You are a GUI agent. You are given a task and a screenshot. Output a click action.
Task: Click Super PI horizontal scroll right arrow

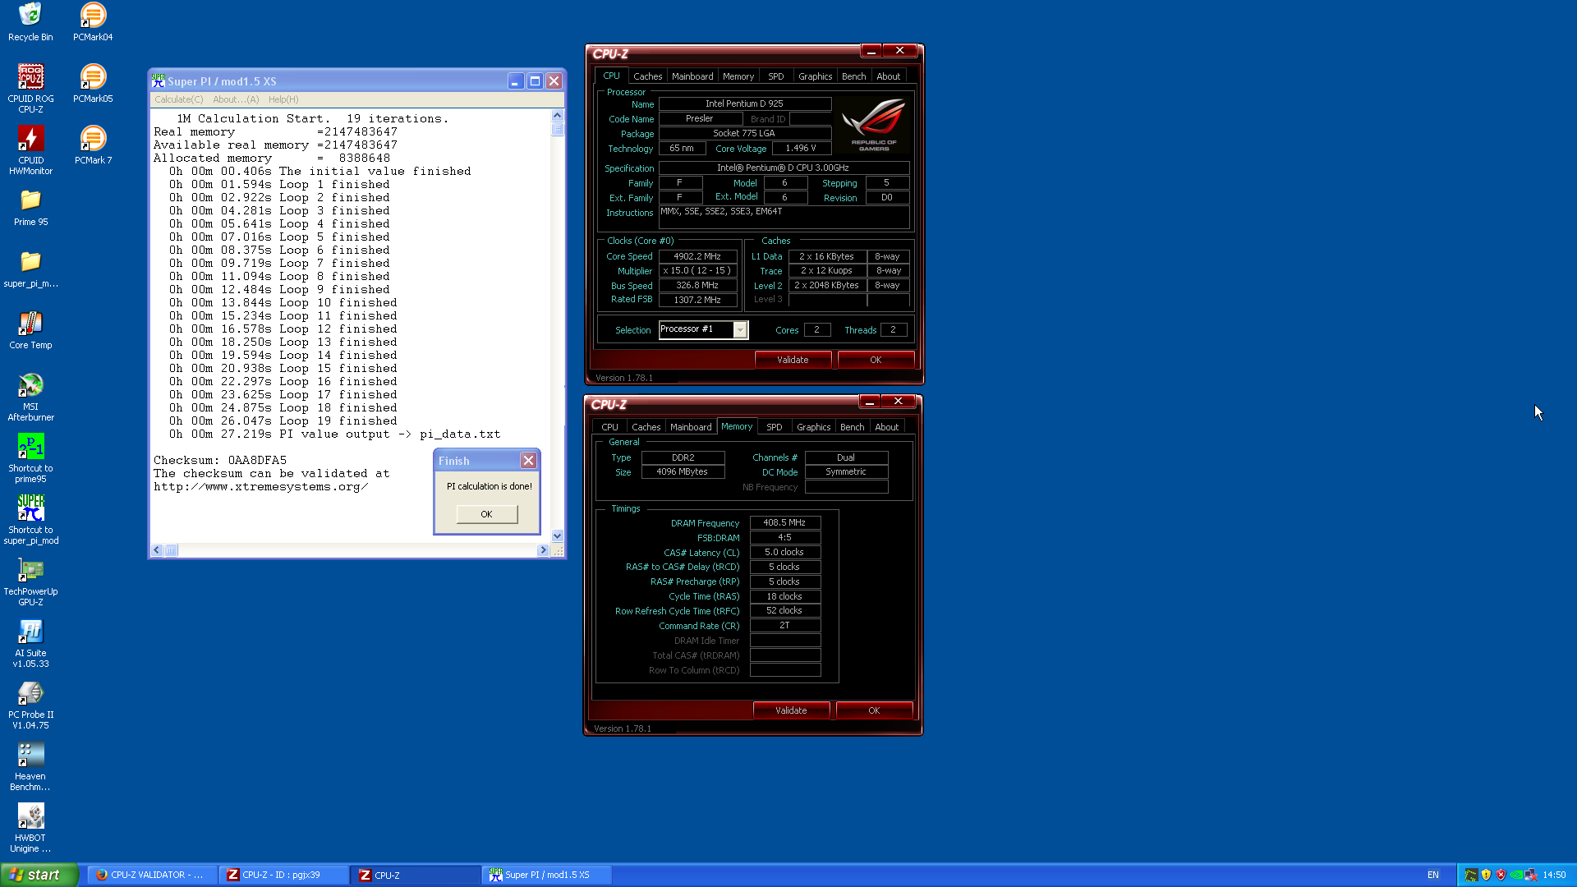543,550
